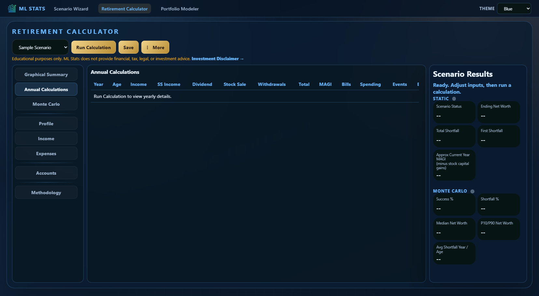Click the Withdrawals column header
Image resolution: width=539 pixels, height=296 pixels.
[272, 84]
